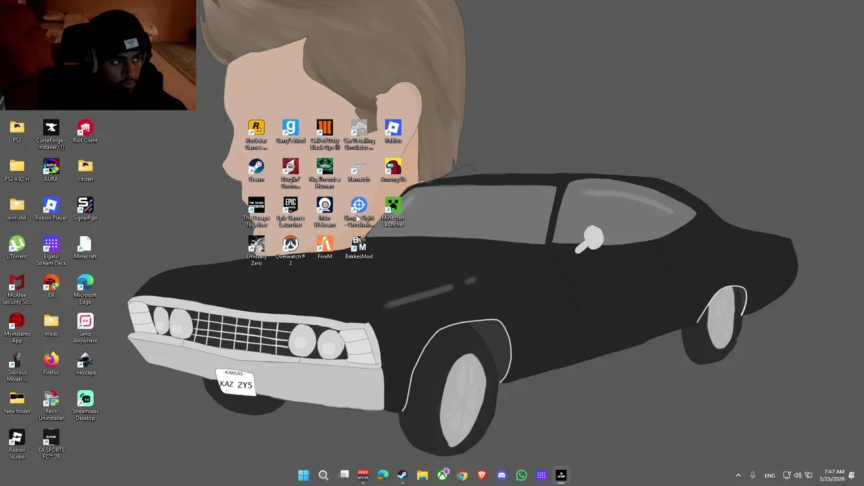
Task: Select the Glorious Model mouse software icon
Action: point(17,366)
